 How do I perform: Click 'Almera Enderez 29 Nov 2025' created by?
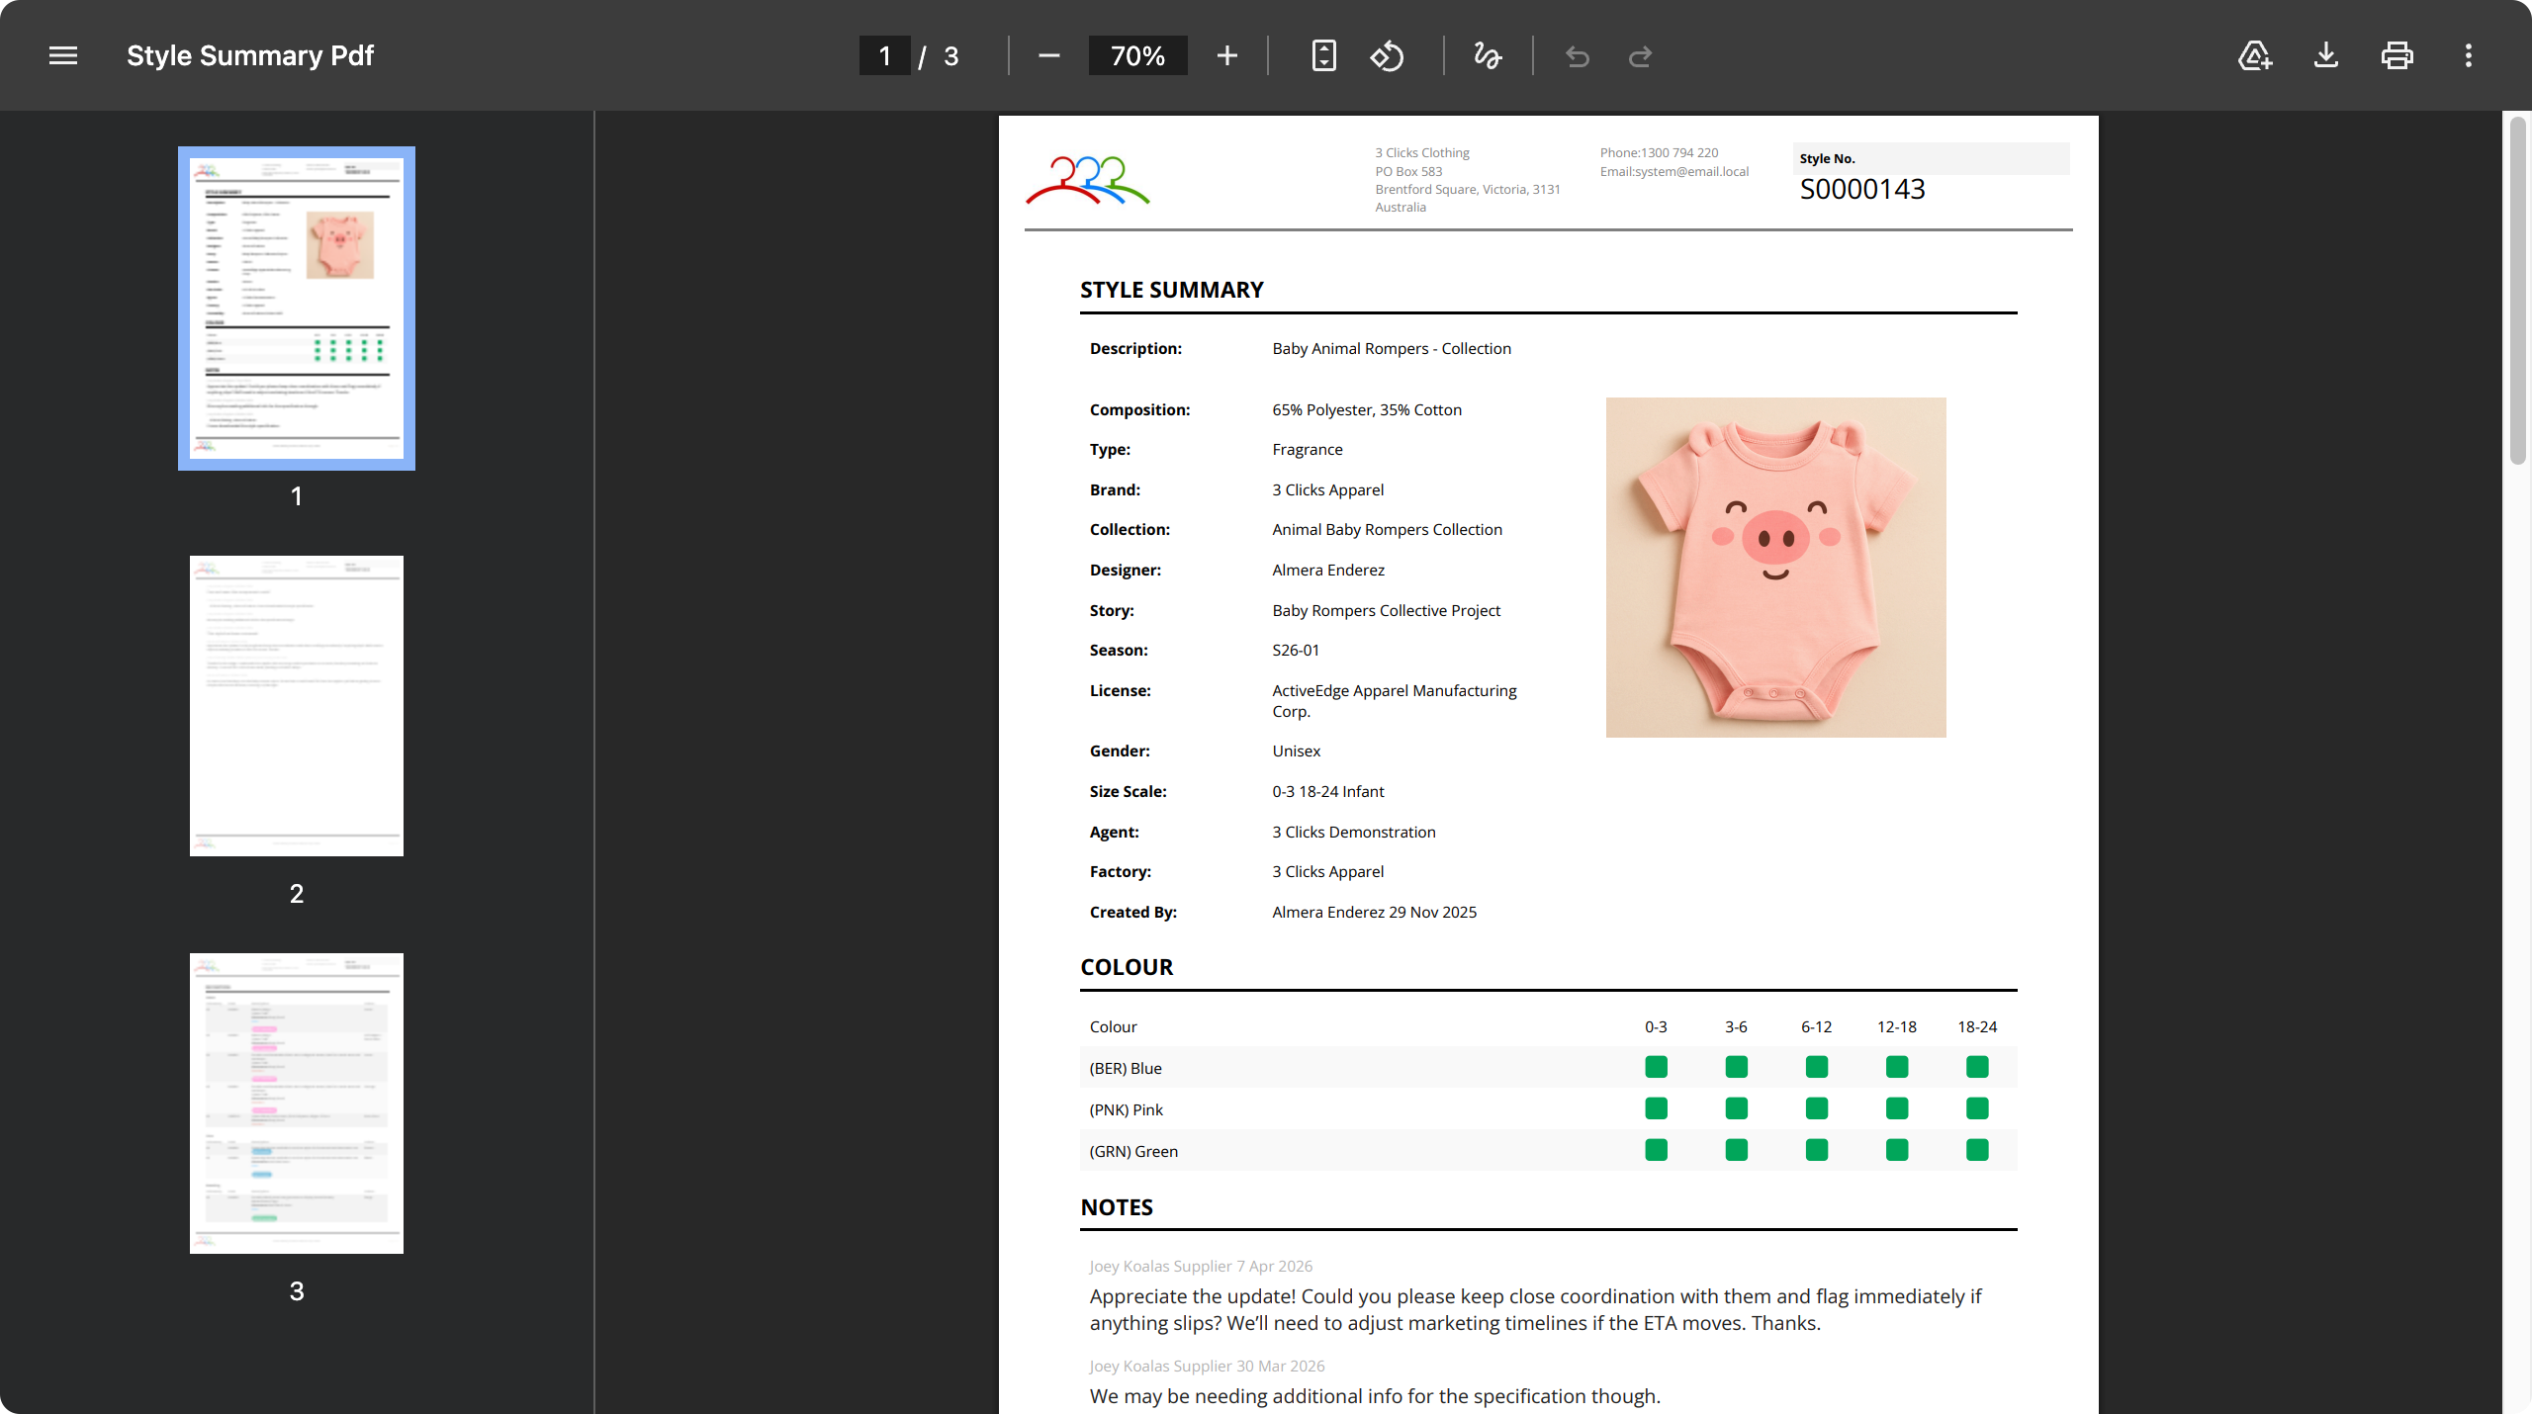pyautogui.click(x=1374, y=912)
